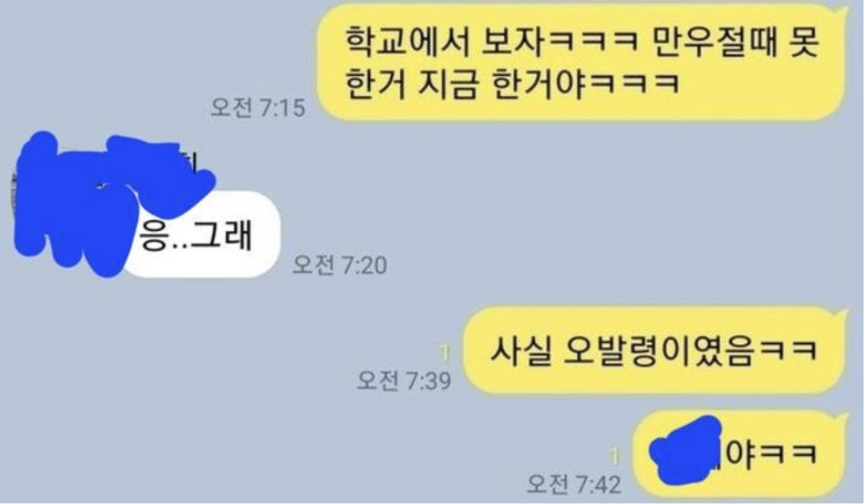Screen dimensions: 864x504
Task: Click the 오전 7:42 timestamp
Action: pos(573,484)
